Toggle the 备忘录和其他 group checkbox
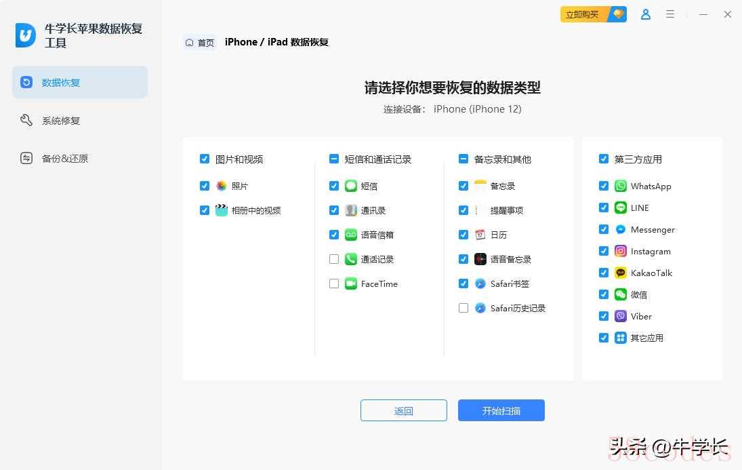The image size is (742, 470). [463, 159]
